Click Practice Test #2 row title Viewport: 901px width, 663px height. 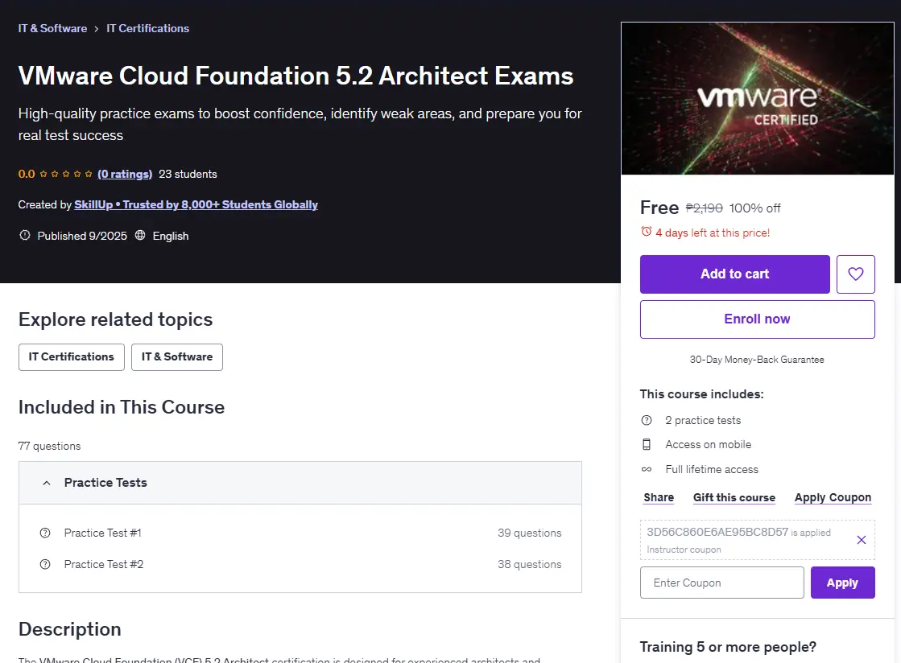click(104, 564)
